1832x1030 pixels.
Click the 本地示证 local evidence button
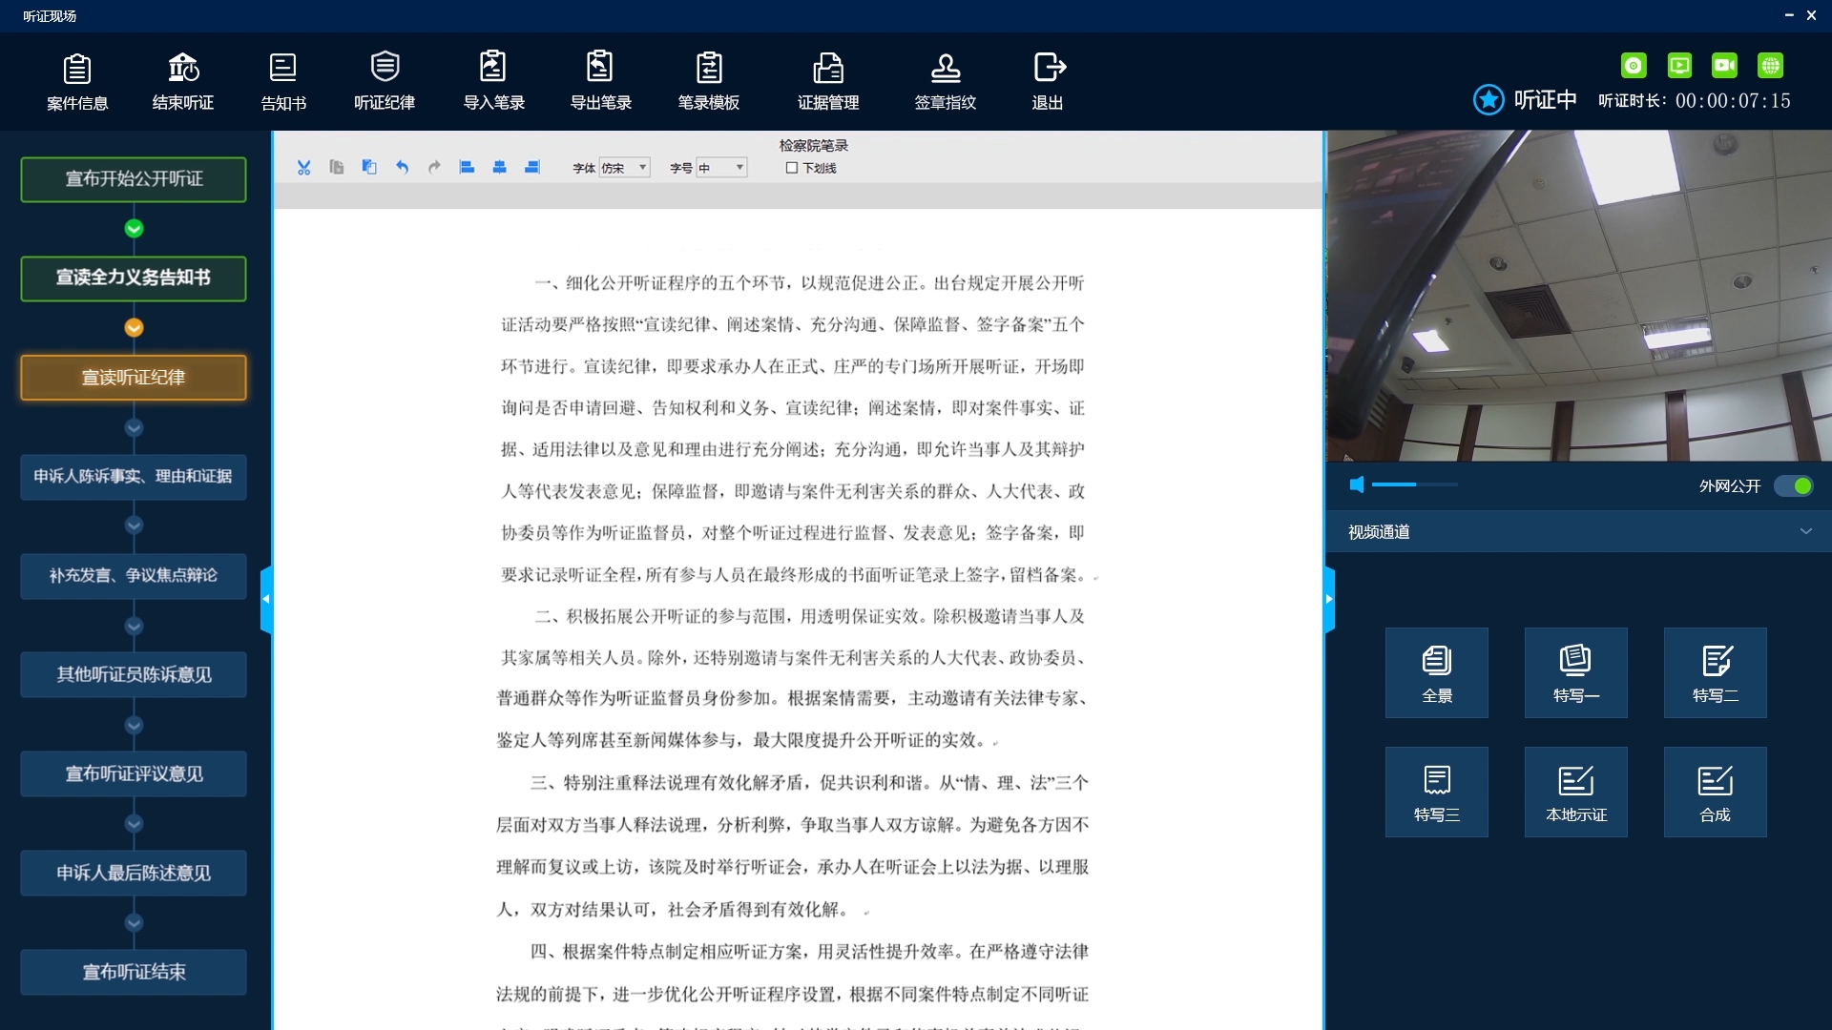[1575, 792]
